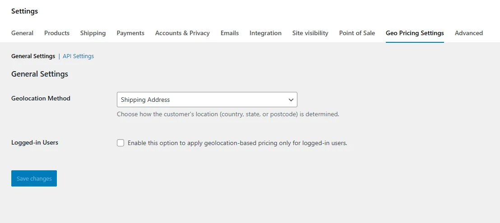Click the Settings page title
This screenshot has width=500, height=223.
tap(24, 11)
